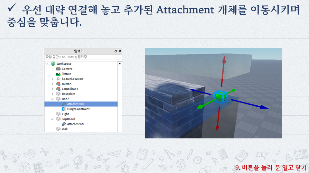
Task: Collapse the TopBoard node
Action: pyautogui.click(x=52, y=119)
